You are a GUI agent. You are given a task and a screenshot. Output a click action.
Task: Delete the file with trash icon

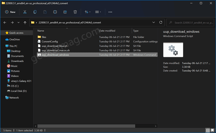coord(75,12)
